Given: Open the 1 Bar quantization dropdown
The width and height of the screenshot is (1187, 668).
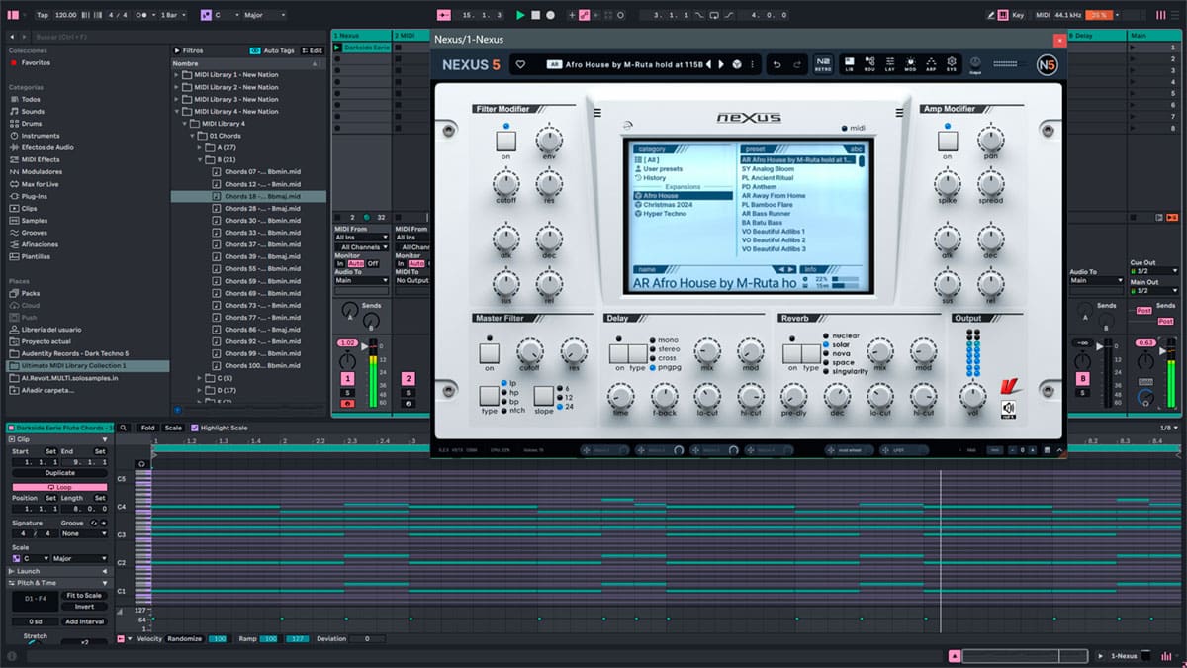Looking at the screenshot, I should 173,15.
